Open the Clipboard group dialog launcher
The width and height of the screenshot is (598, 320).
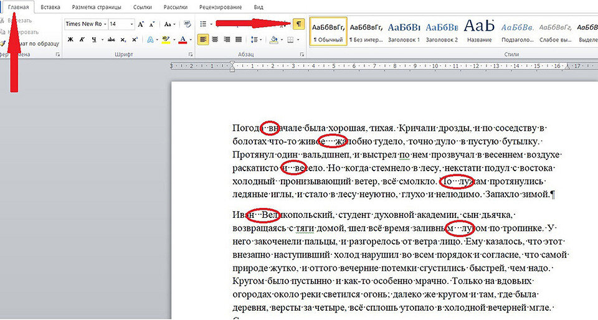[58, 55]
